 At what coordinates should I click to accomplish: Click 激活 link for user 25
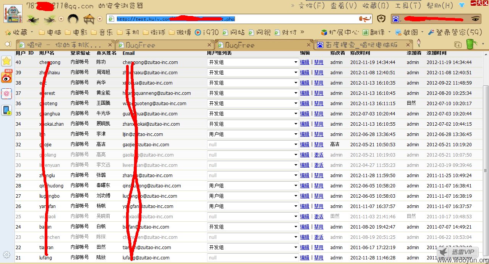(319, 216)
